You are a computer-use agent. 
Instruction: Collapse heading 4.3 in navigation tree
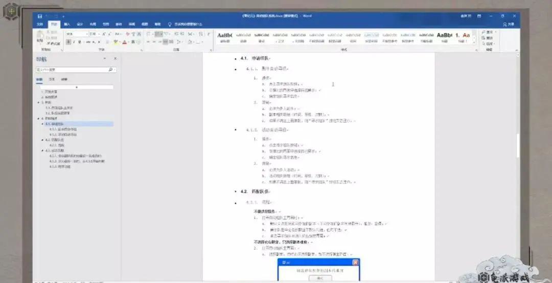click(42, 150)
